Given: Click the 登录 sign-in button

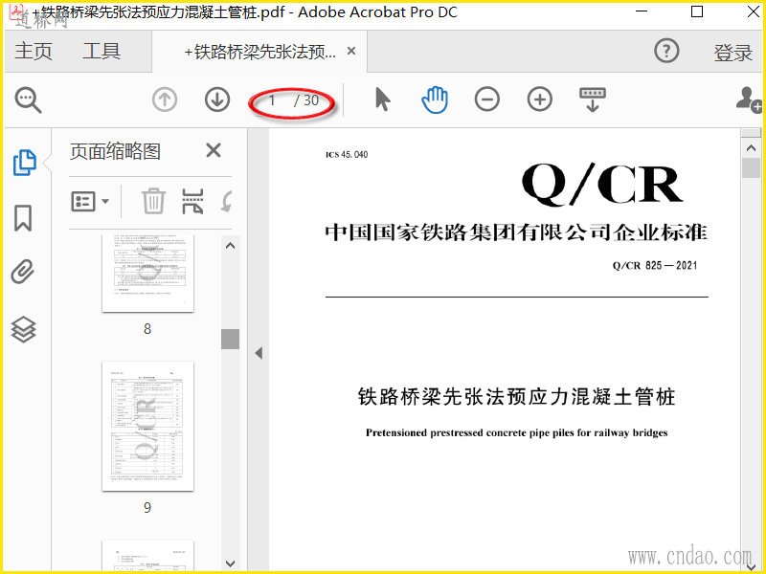Looking at the screenshot, I should (x=732, y=53).
